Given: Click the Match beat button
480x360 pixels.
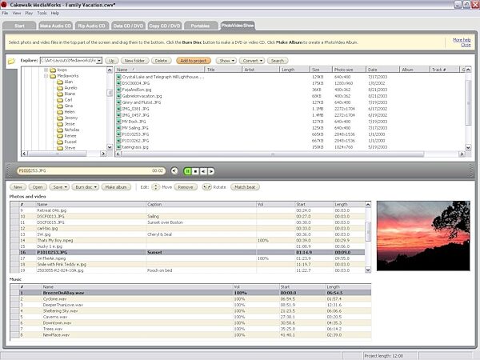Looking at the screenshot, I should [245, 187].
